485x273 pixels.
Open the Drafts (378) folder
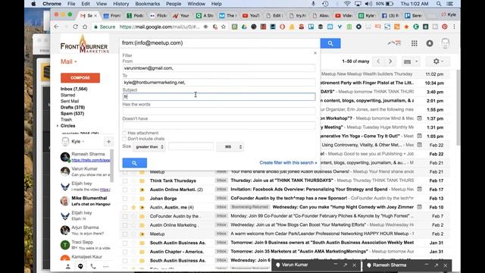pyautogui.click(x=73, y=108)
